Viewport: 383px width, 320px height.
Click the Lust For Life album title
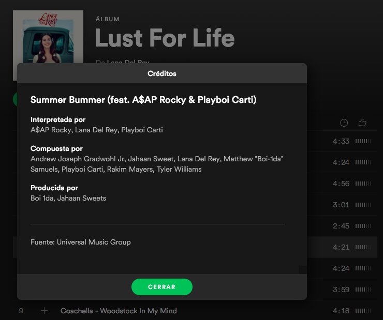click(165, 38)
